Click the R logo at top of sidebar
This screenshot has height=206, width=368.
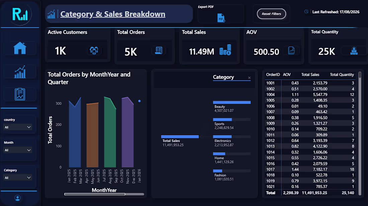click(20, 14)
